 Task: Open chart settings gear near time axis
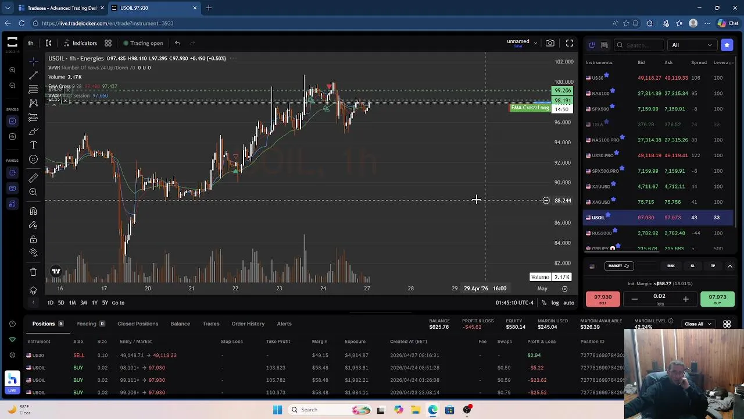[564, 289]
